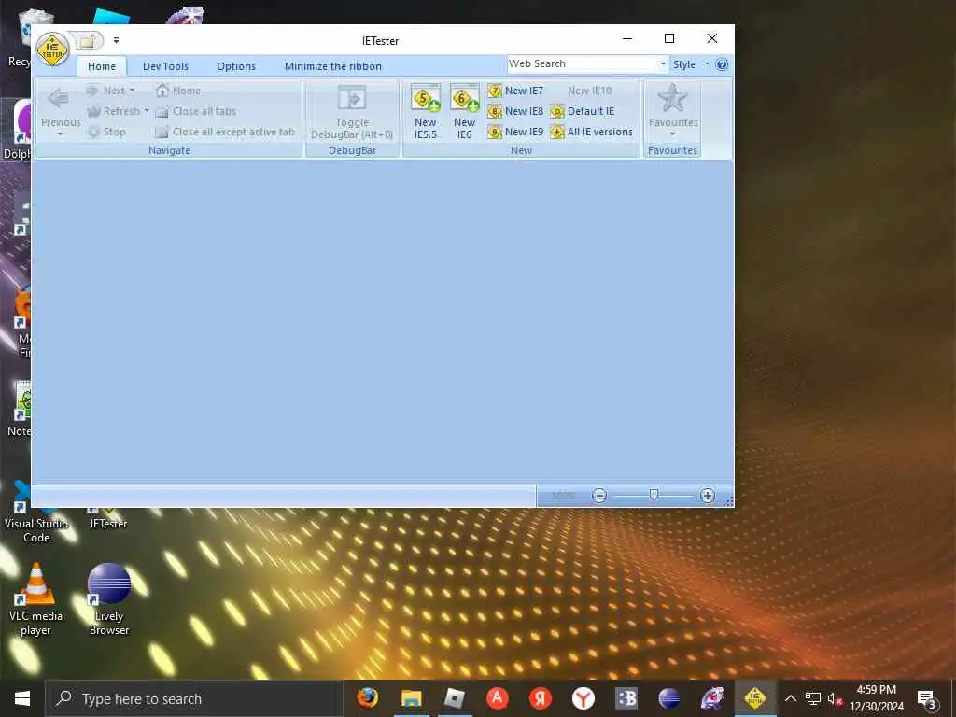Image resolution: width=956 pixels, height=717 pixels.
Task: Open Roblox from the taskbar
Action: 455,698
